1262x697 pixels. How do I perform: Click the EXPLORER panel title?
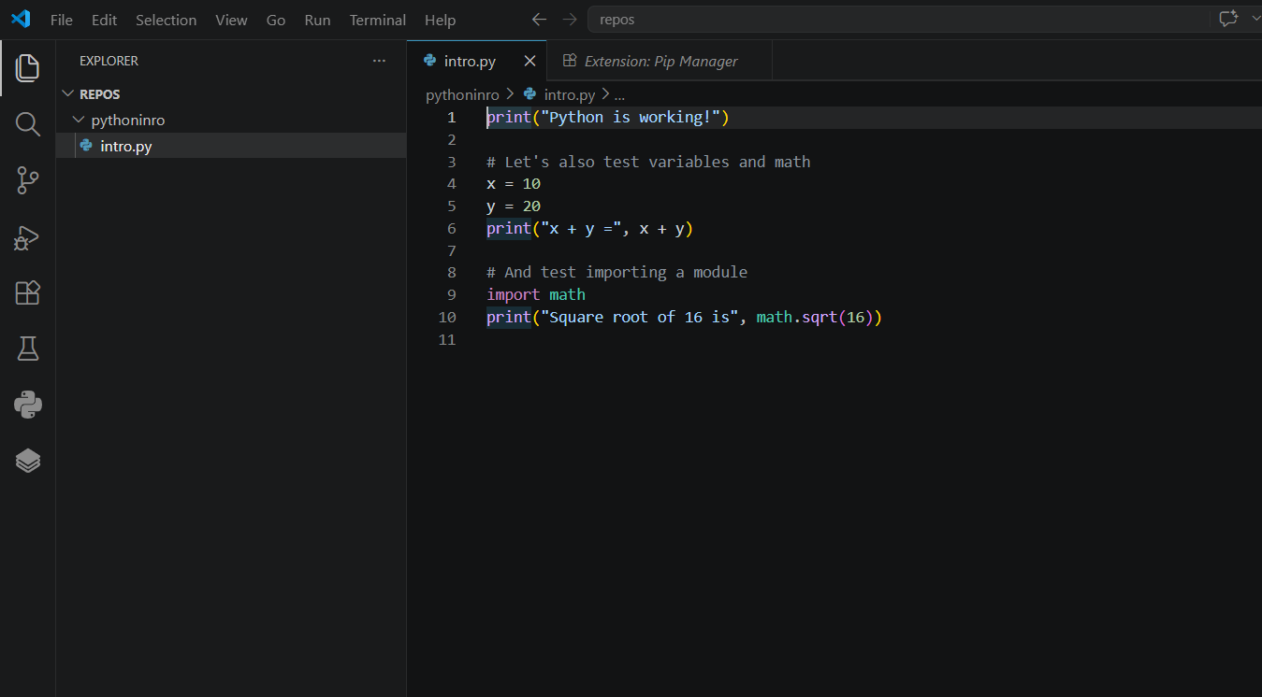[x=109, y=61]
